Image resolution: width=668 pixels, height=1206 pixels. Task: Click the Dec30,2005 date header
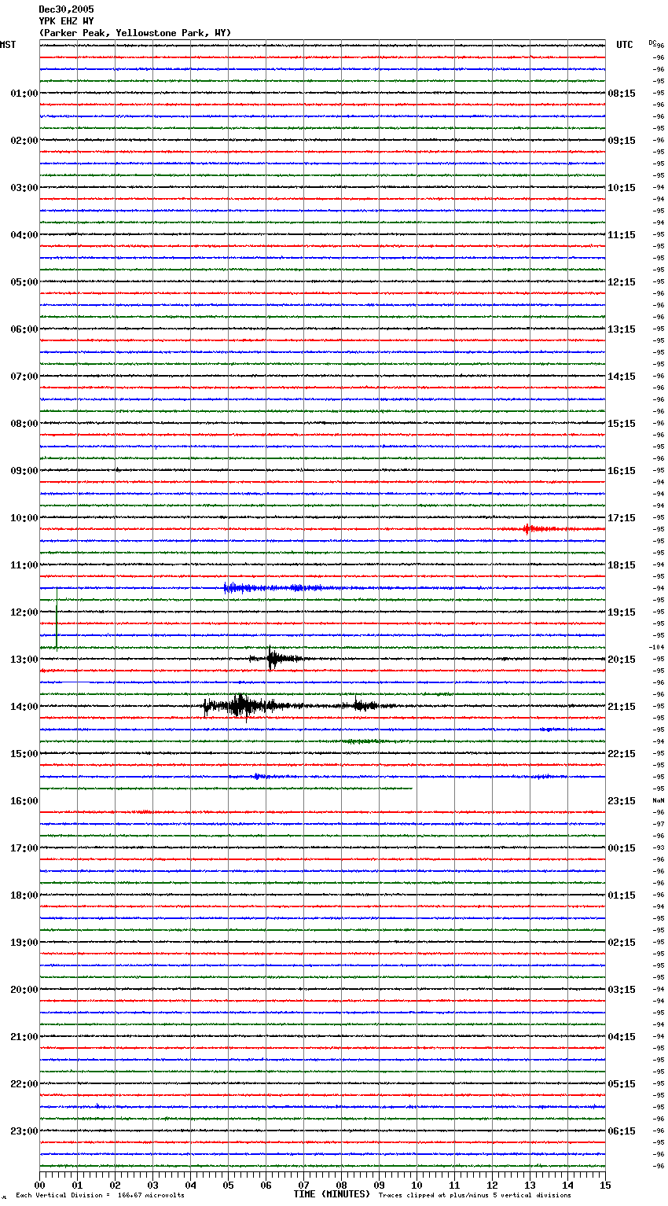[66, 9]
